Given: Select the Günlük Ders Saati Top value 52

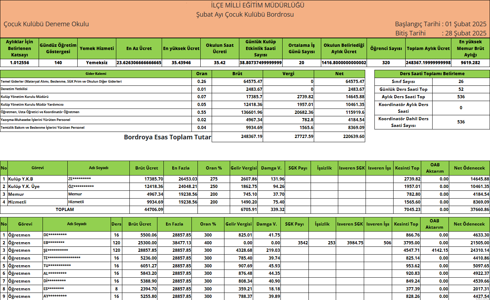Looking at the screenshot, I should (461, 89).
